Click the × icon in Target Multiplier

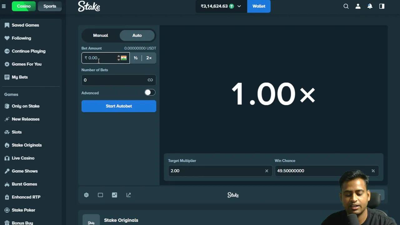pyautogui.click(x=267, y=171)
